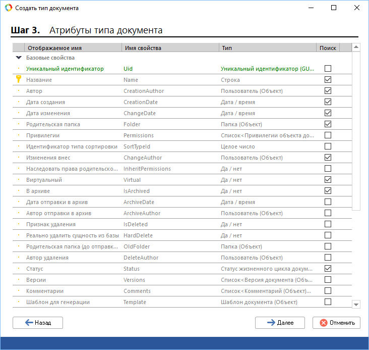Collapse the Базовые свойства group

(x=19, y=58)
